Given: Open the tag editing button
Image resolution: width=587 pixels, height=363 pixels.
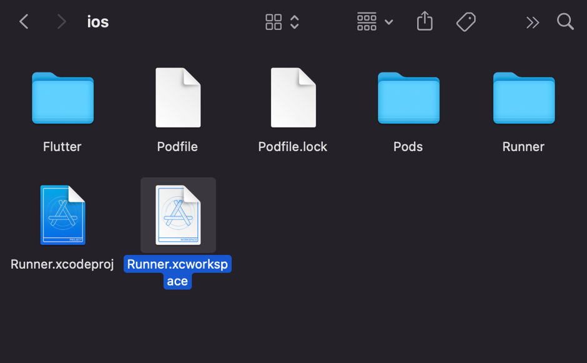Looking at the screenshot, I should point(466,22).
